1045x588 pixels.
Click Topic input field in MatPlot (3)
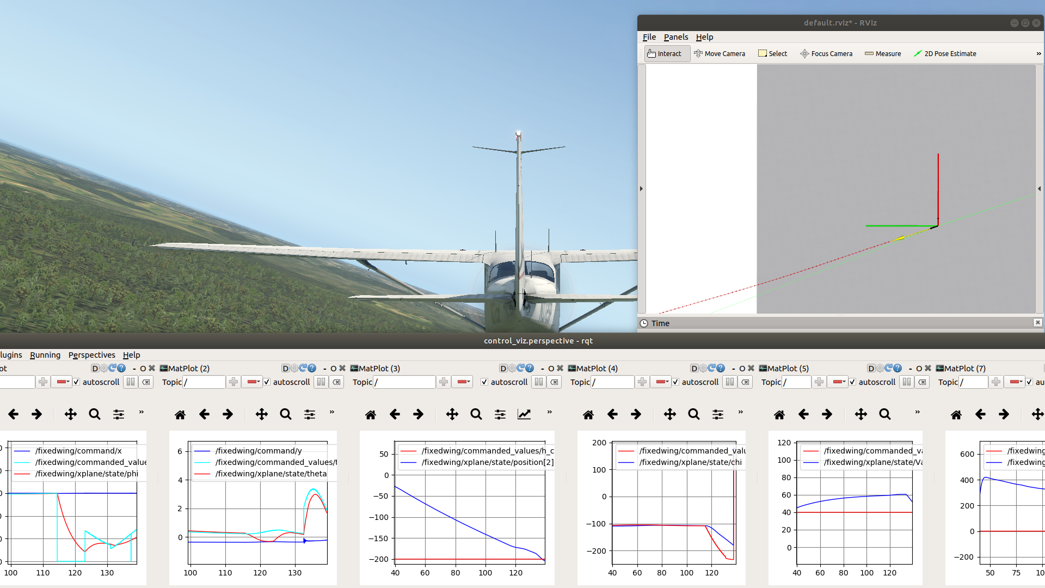tap(404, 382)
